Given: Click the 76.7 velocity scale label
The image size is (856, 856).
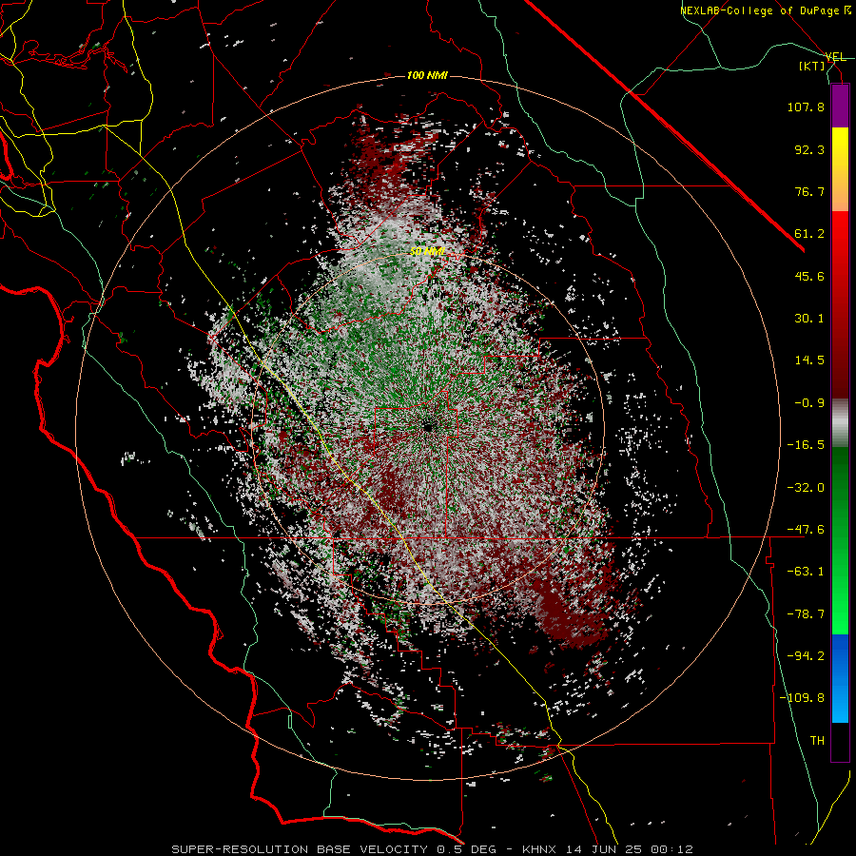Looking at the screenshot, I should (809, 191).
